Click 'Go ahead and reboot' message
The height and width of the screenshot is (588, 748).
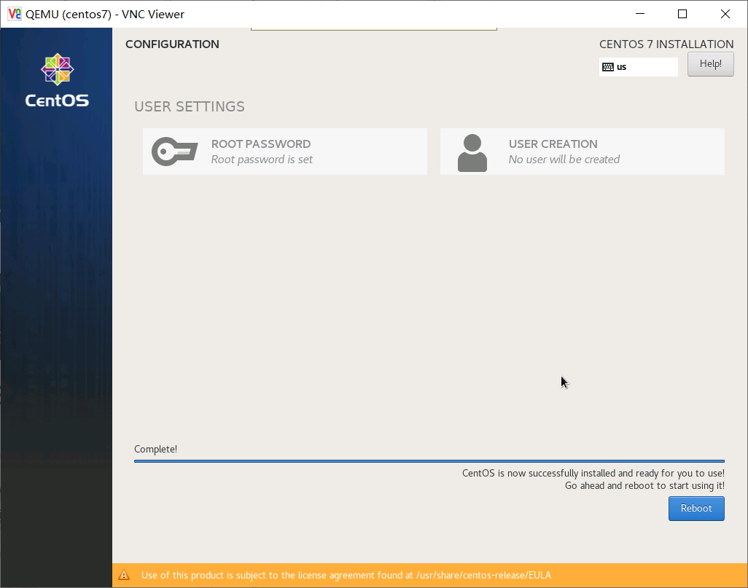(644, 485)
